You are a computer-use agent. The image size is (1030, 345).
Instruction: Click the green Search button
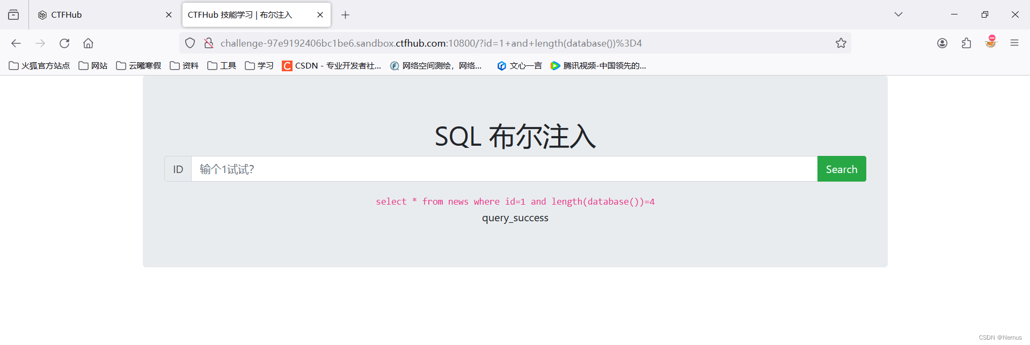[842, 169]
